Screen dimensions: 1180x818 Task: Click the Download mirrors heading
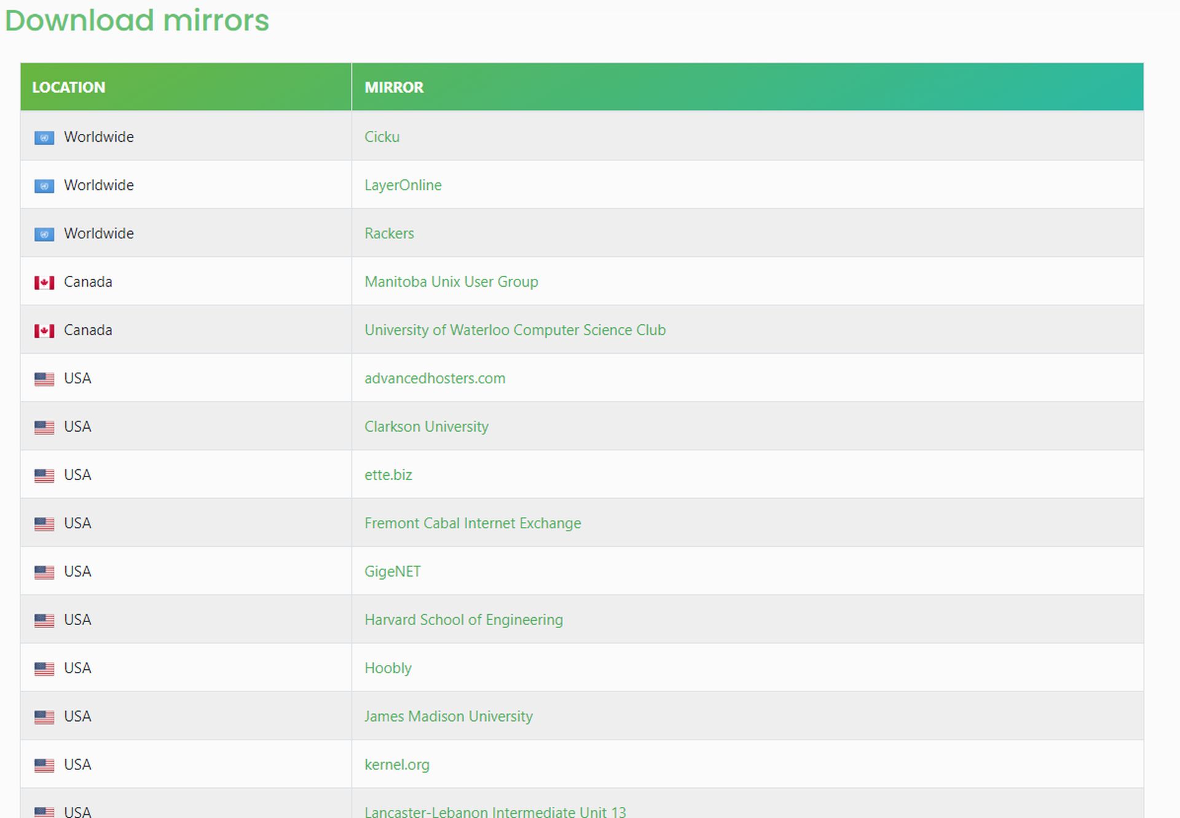[137, 20]
